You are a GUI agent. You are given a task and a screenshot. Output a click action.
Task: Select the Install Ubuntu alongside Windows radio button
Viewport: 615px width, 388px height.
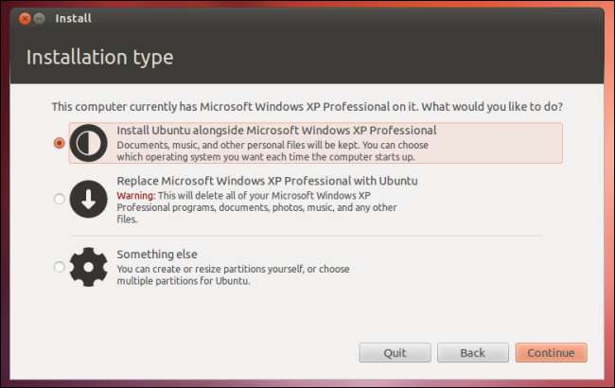[60, 143]
